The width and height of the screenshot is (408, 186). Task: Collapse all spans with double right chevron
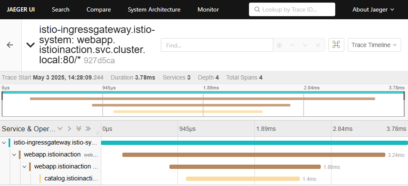point(88,129)
